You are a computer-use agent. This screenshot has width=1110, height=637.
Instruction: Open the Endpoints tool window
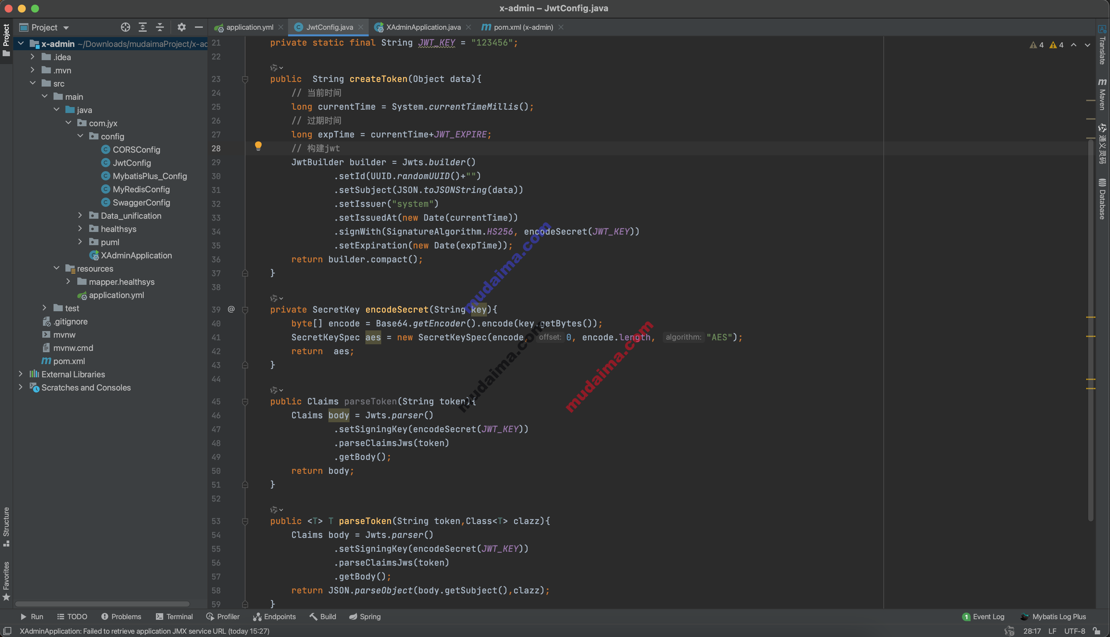coord(274,617)
